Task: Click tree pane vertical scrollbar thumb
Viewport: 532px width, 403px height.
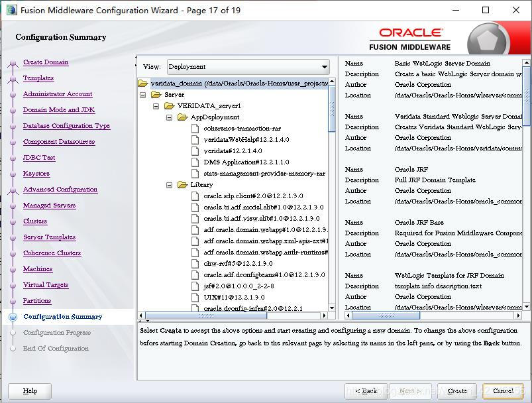Action: pyautogui.click(x=332, y=109)
